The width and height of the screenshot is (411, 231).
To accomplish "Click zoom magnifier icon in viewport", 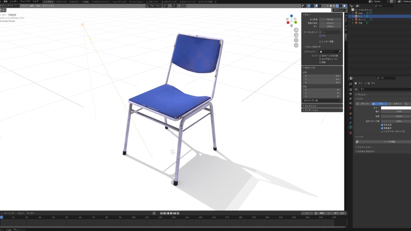I will click(x=296, y=30).
